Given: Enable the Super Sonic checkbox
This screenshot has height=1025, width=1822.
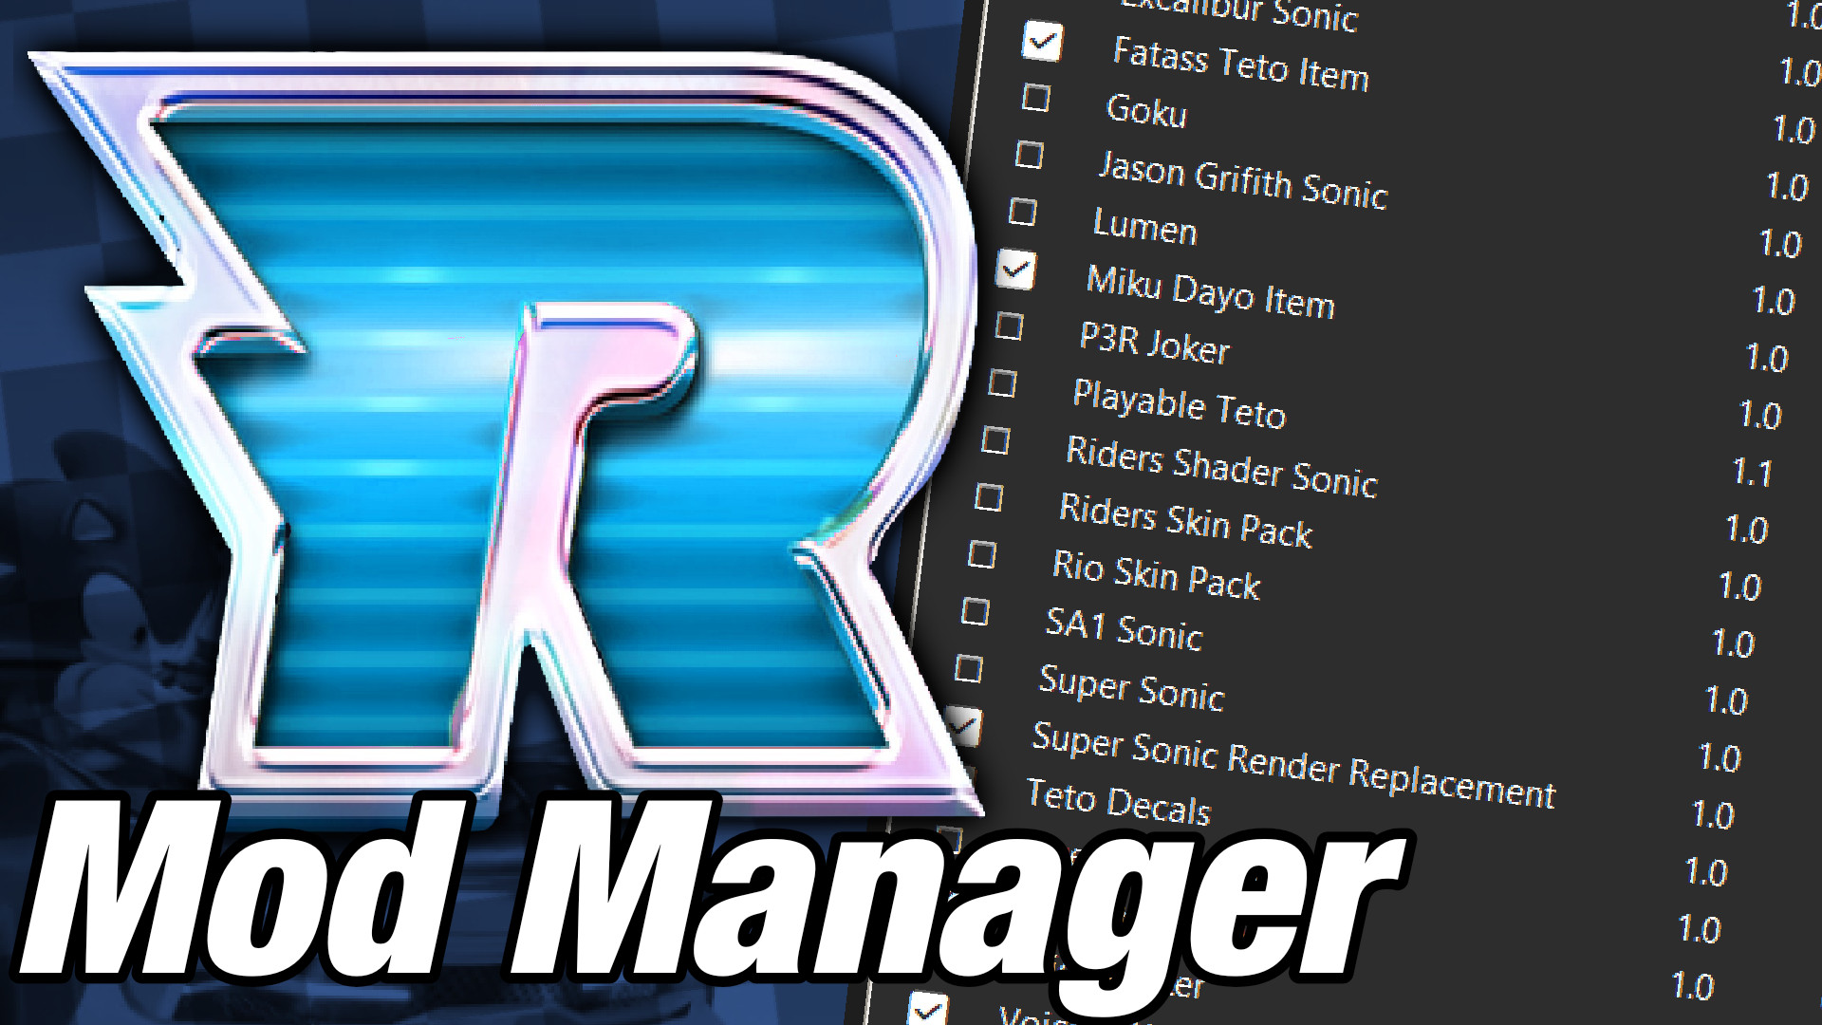Looking at the screenshot, I should click(x=969, y=669).
